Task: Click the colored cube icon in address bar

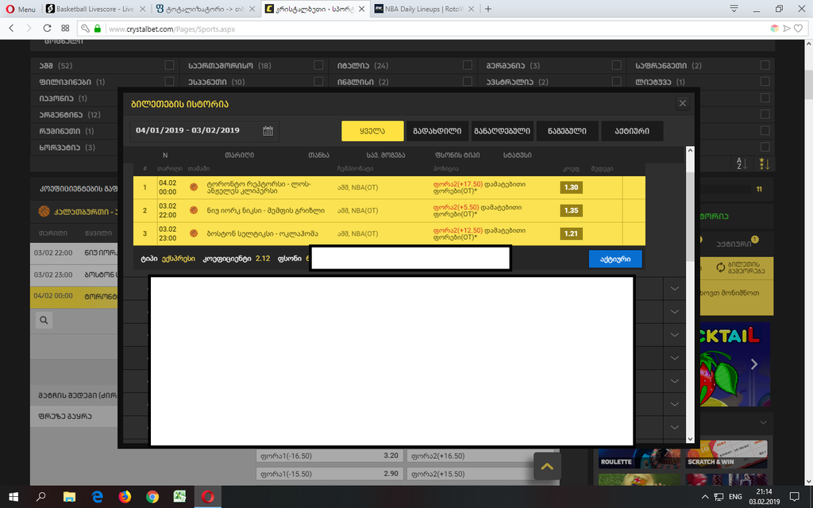Action: [x=775, y=29]
